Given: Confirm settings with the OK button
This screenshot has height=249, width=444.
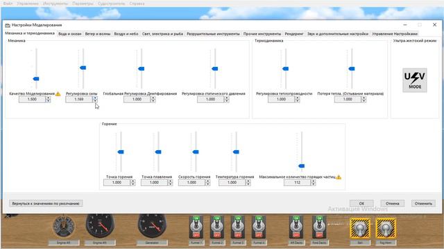Looking at the screenshot, I should pos(361,203).
